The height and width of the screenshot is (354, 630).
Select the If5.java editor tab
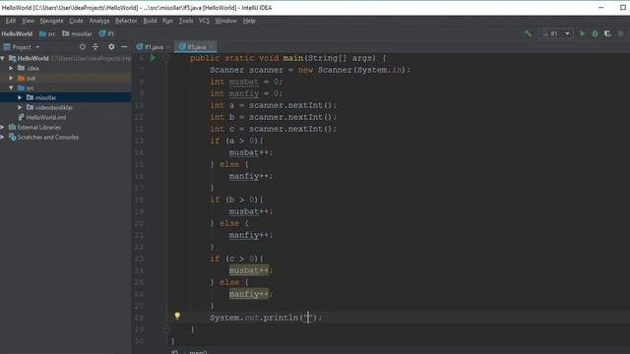click(x=196, y=47)
